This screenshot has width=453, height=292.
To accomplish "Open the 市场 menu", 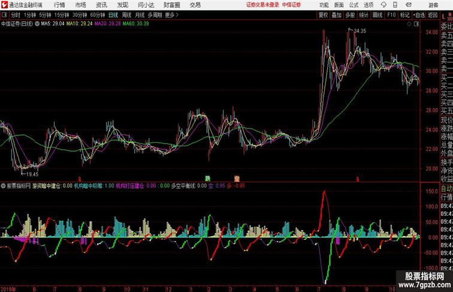I will 81,5.
